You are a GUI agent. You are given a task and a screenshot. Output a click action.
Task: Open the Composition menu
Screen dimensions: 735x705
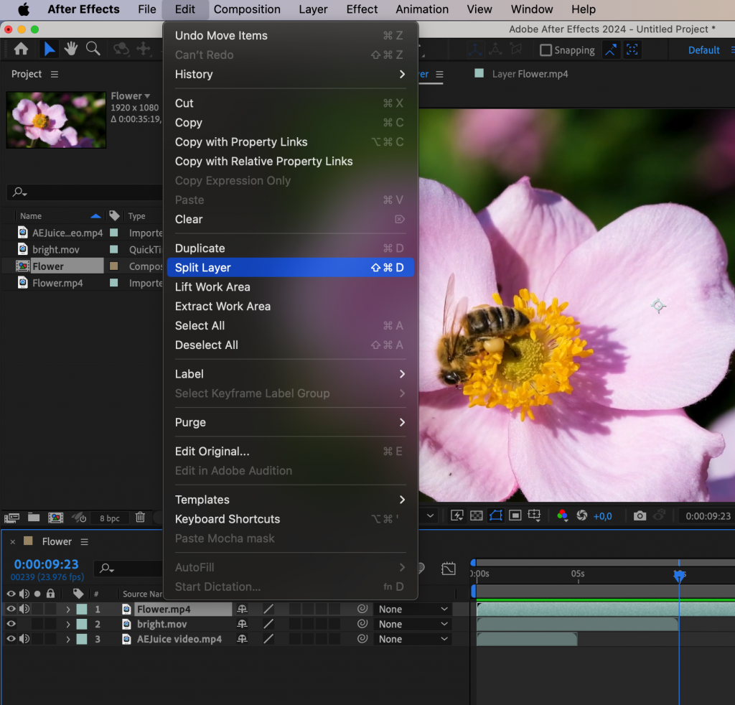click(x=247, y=9)
